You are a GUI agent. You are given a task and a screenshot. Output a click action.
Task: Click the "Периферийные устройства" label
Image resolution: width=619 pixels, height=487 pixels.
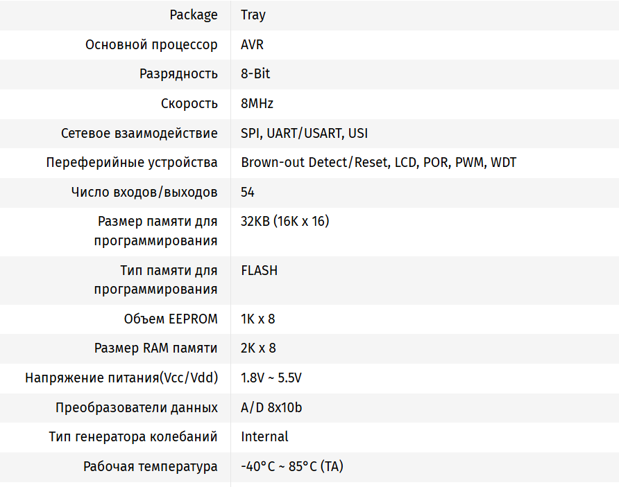pos(132,163)
